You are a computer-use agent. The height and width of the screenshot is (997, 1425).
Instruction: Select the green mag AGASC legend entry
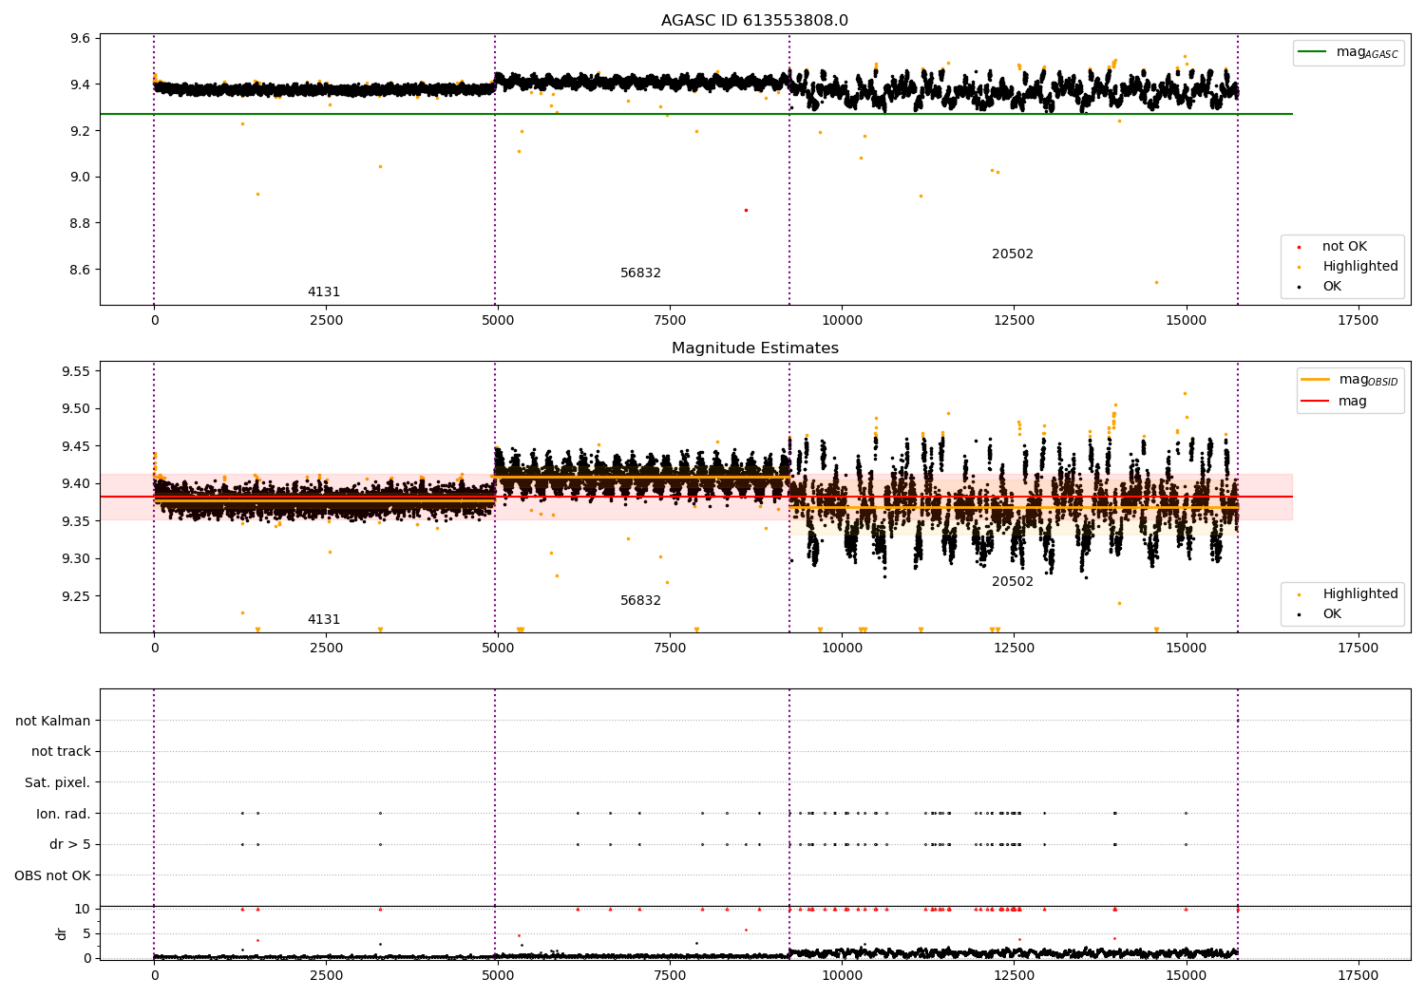pyautogui.click(x=1349, y=52)
